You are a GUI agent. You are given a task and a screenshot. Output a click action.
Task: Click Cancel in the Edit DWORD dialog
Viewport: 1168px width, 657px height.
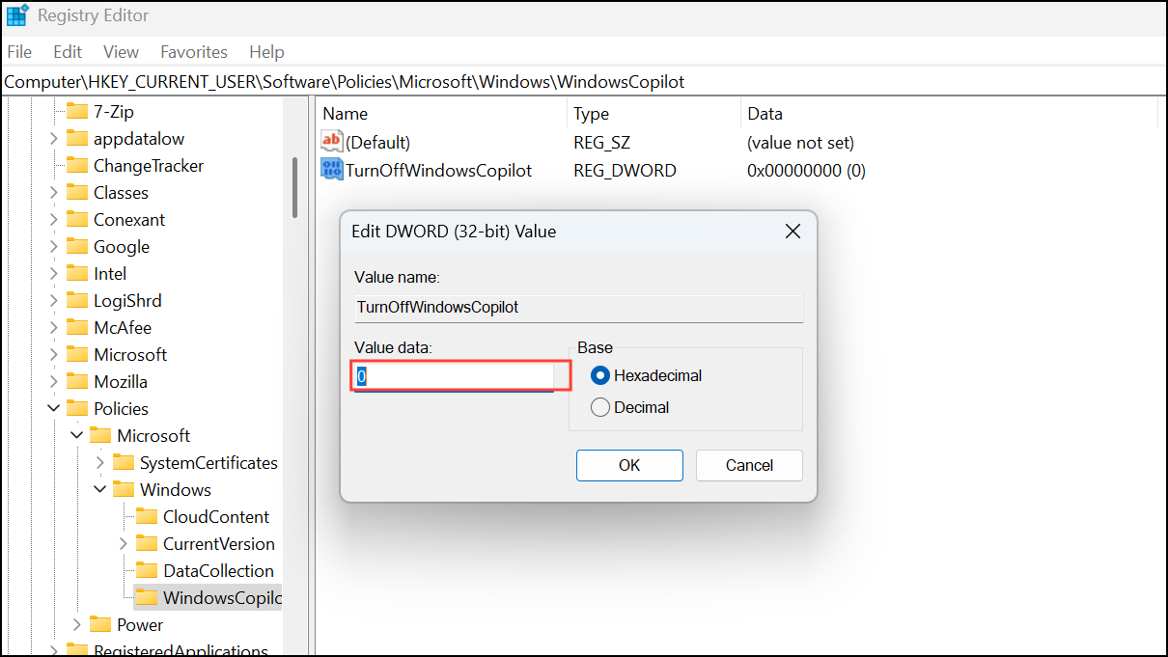coord(749,465)
